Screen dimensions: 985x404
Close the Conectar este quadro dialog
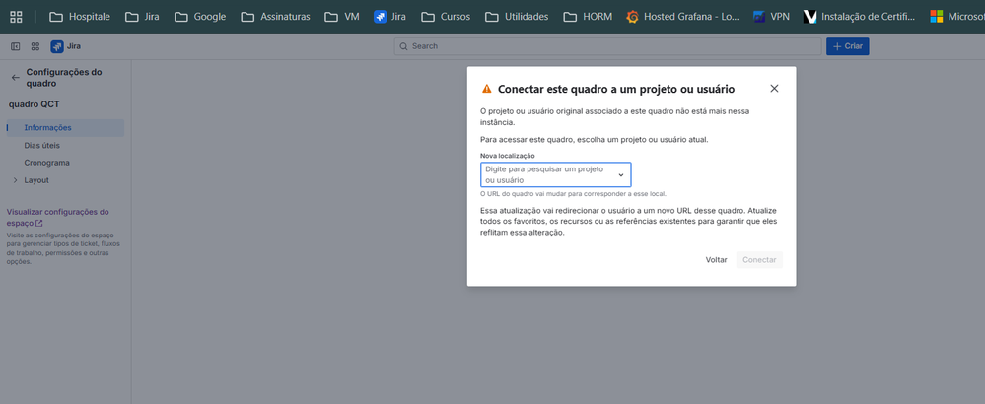pyautogui.click(x=774, y=89)
